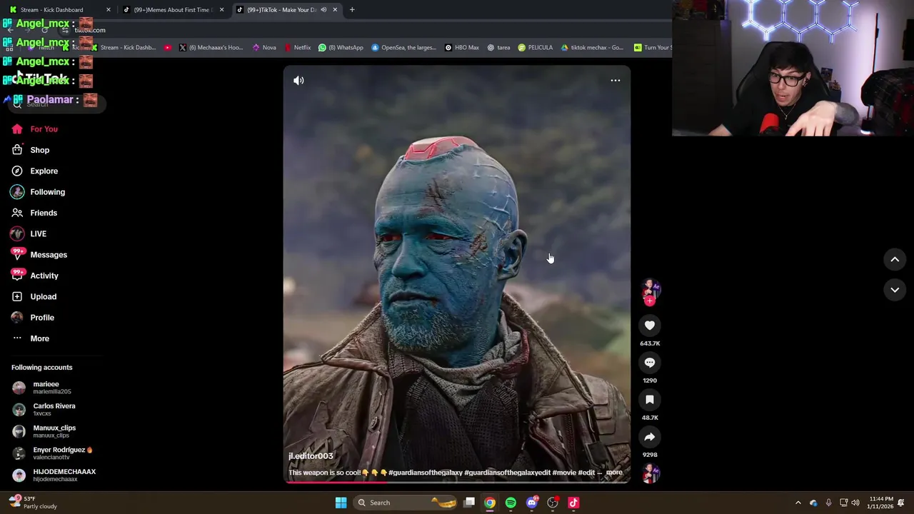
Task: Open the Shop page in sidebar
Action: [x=30, y=150]
